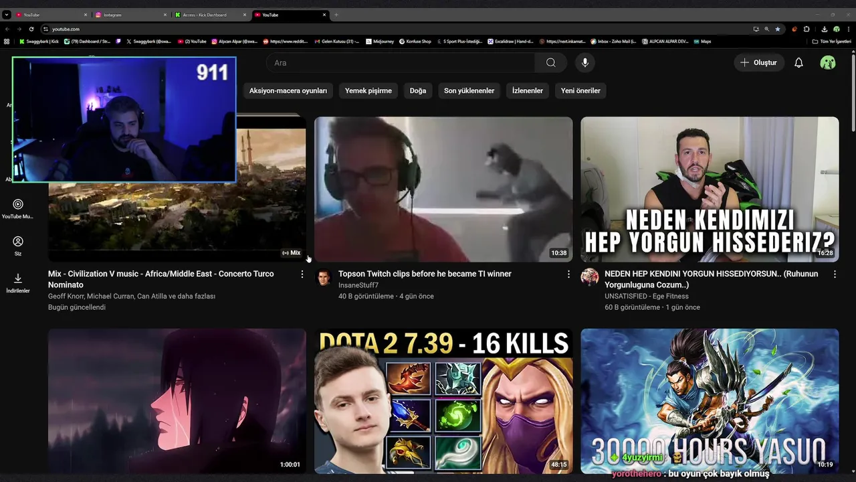Open a new browser tab
This screenshot has height=482, width=856.
(x=336, y=15)
